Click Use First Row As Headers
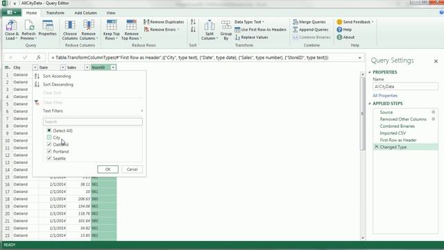Viewport: 444px width, 250px height. coord(261,29)
